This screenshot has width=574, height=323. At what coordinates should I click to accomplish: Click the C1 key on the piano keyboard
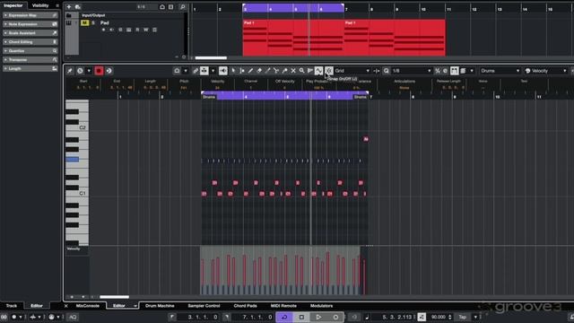(77, 193)
